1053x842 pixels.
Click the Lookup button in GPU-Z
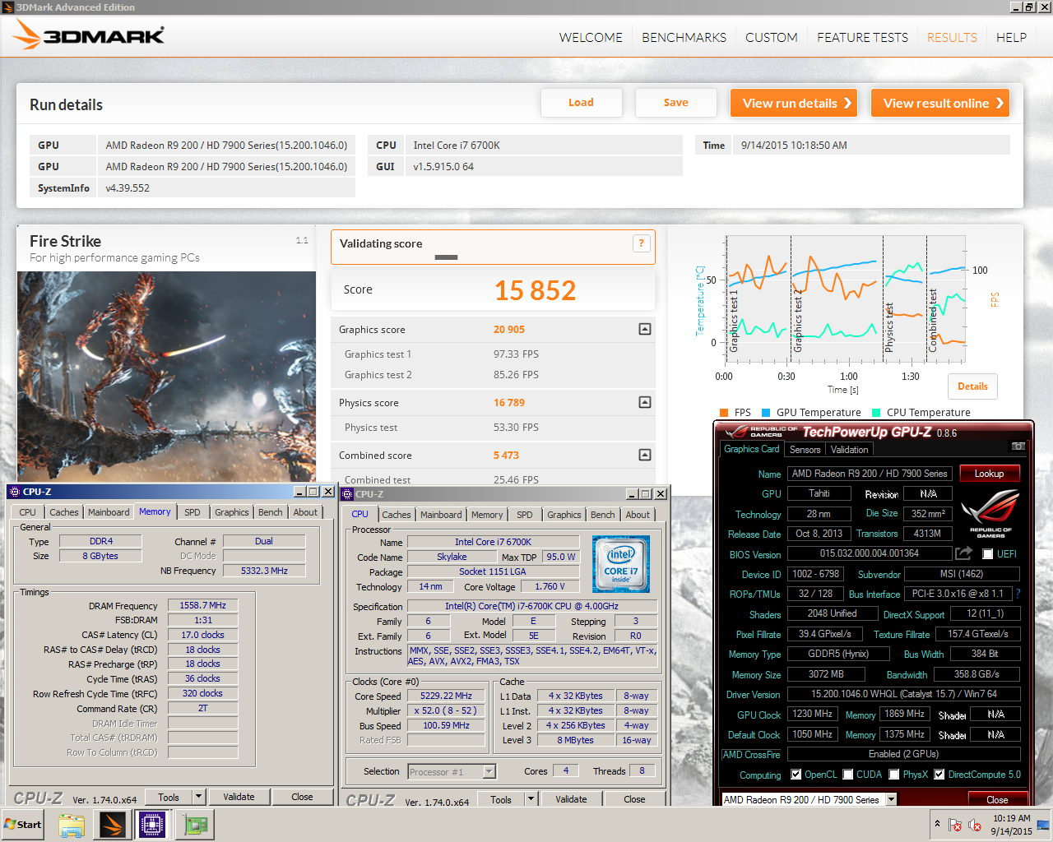(989, 474)
